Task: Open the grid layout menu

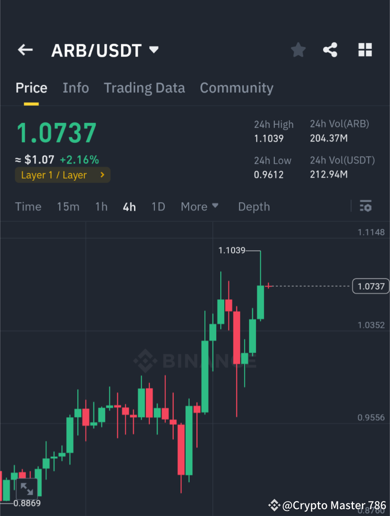Action: [365, 50]
